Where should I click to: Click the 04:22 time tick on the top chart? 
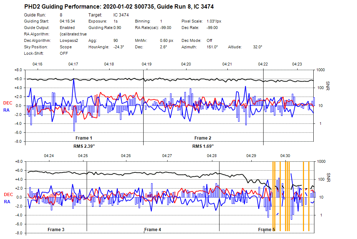click(x=263, y=64)
